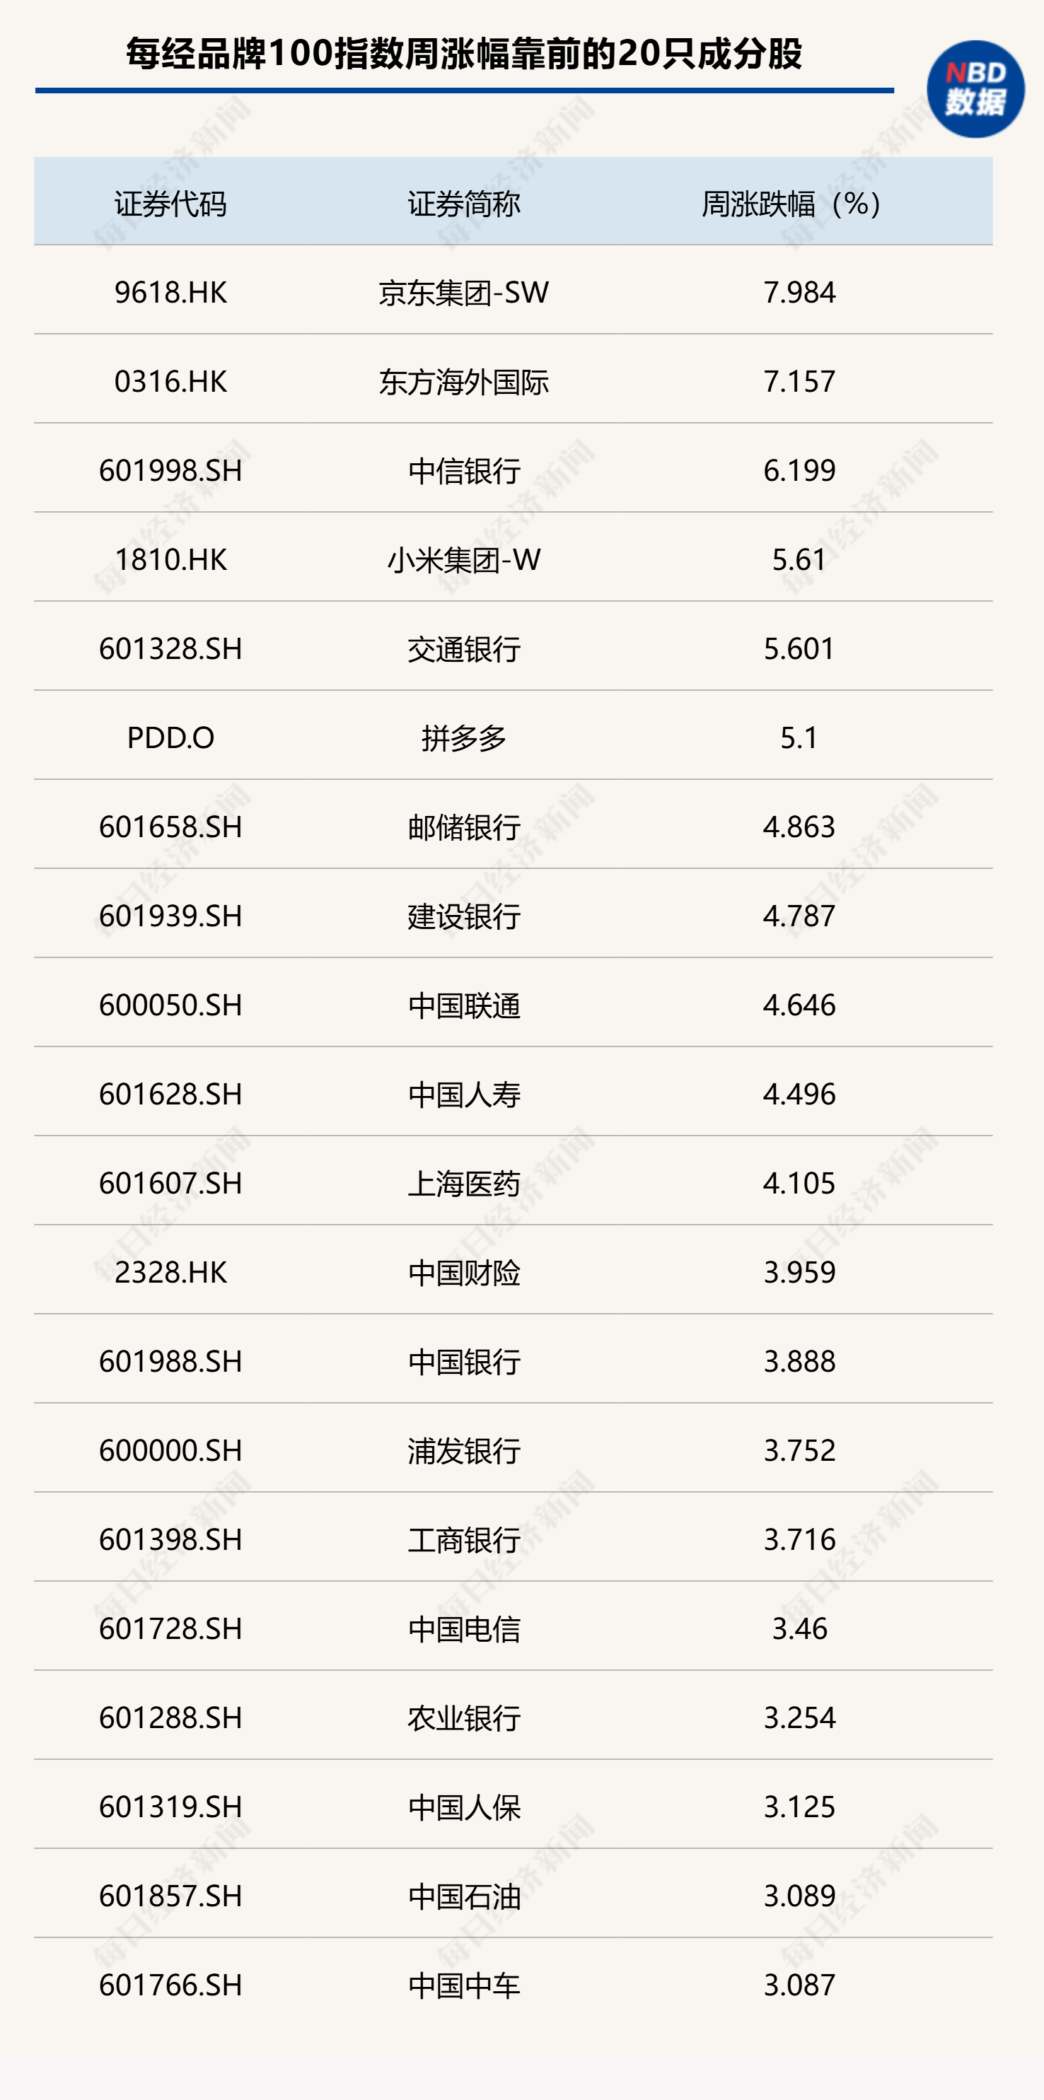Image resolution: width=1044 pixels, height=2100 pixels.
Task: Click the chart title 每经品牌100指数
Action: click(x=464, y=54)
